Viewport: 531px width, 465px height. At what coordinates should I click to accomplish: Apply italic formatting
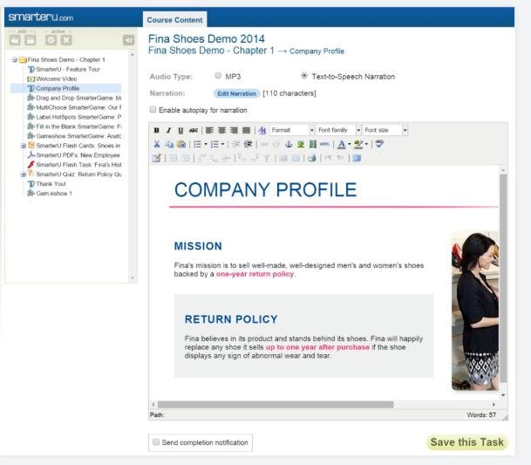(168, 130)
